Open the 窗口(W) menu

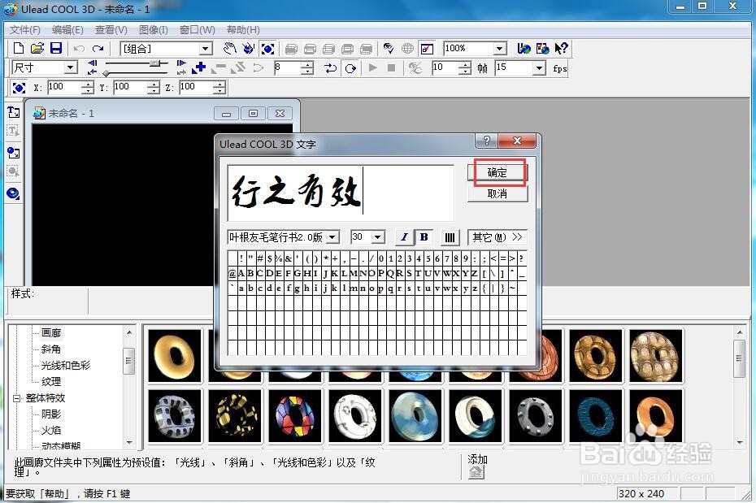point(198,30)
